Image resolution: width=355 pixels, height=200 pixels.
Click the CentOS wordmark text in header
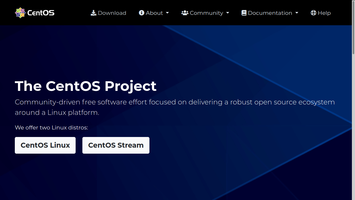[41, 13]
